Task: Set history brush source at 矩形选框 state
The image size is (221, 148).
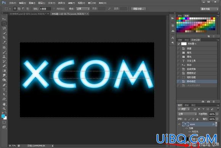Action: [x=179, y=77]
